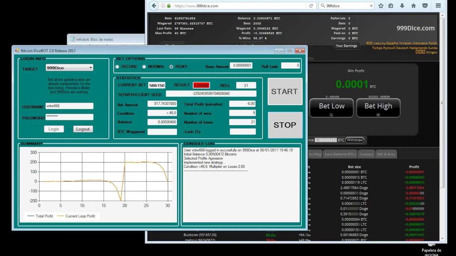Click the Base Amount field

pos(241,65)
